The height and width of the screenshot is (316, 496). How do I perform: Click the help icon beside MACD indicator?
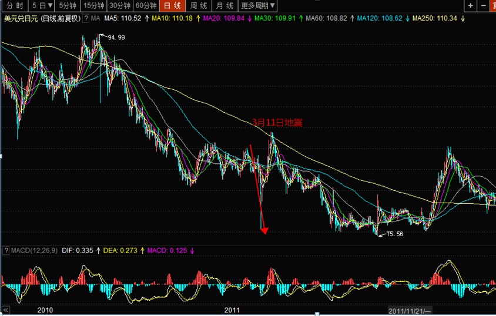tap(5, 251)
